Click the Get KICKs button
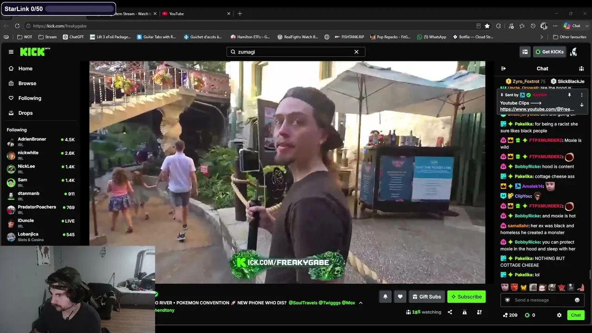Screen dimensions: 592x333 point(549,52)
